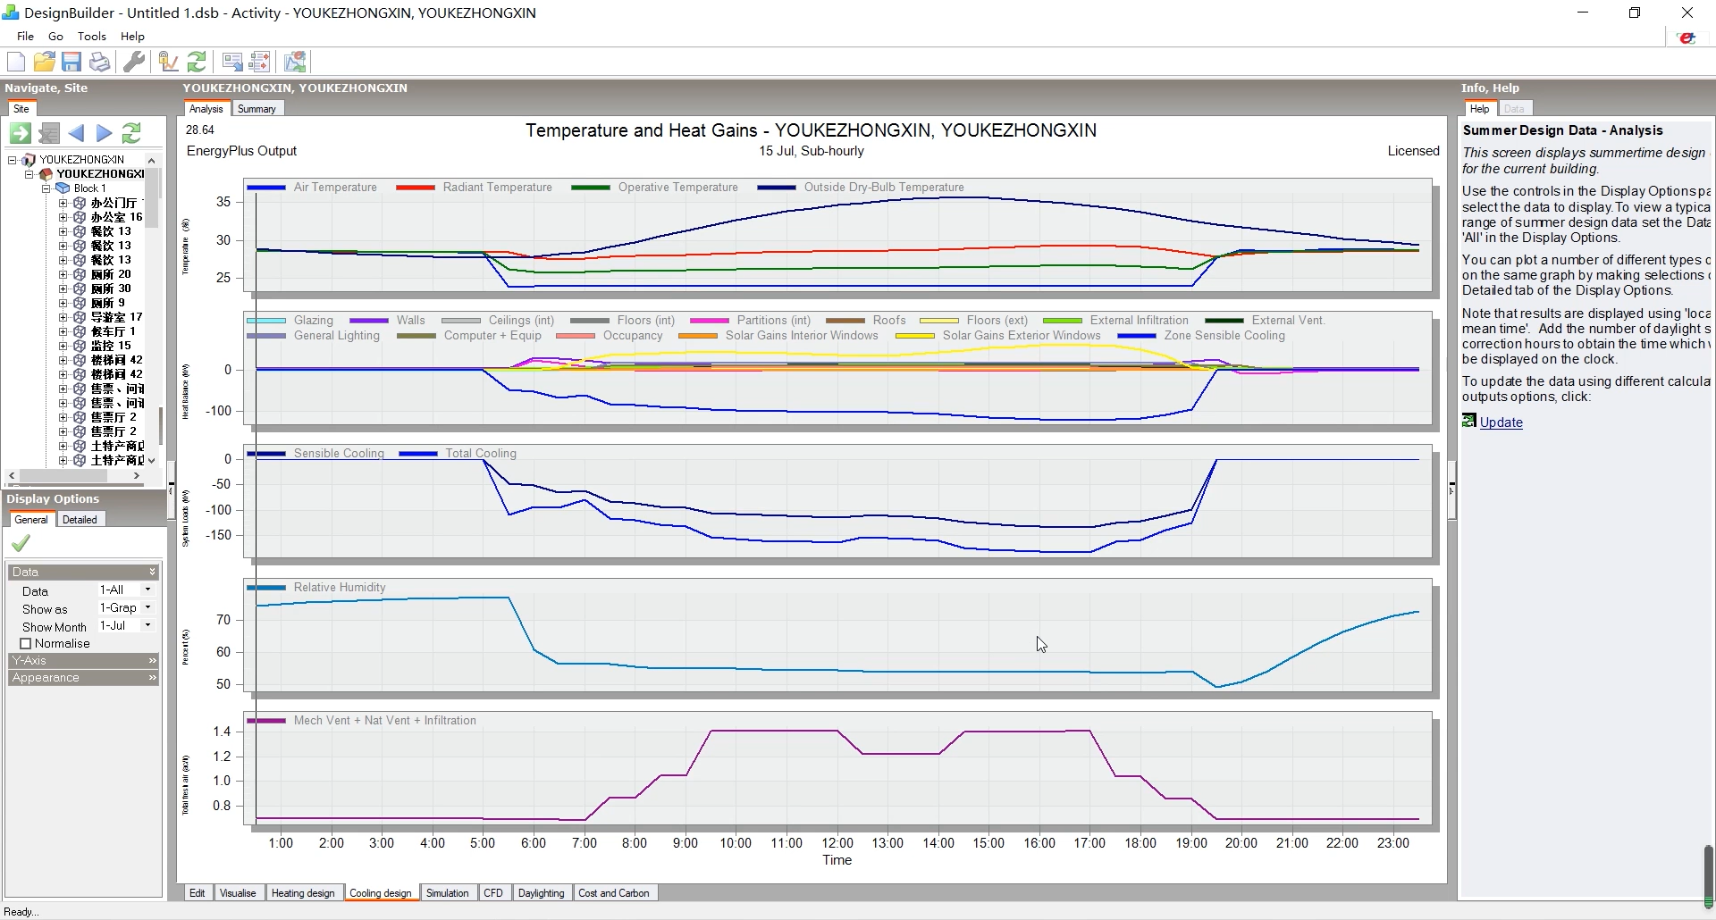The height and width of the screenshot is (920, 1716).
Task: Save the model with the floppy disk icon
Action: (71, 62)
